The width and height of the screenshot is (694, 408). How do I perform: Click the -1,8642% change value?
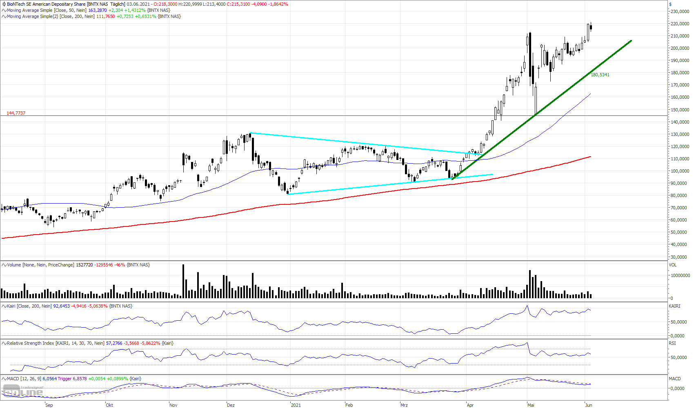tap(278, 4)
